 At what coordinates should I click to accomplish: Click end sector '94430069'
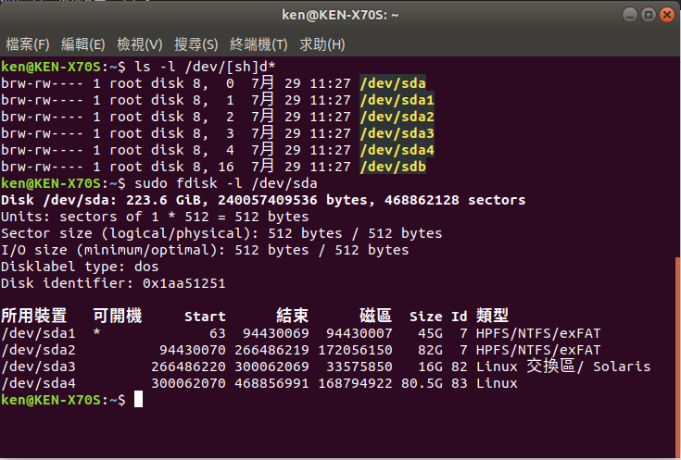click(276, 333)
